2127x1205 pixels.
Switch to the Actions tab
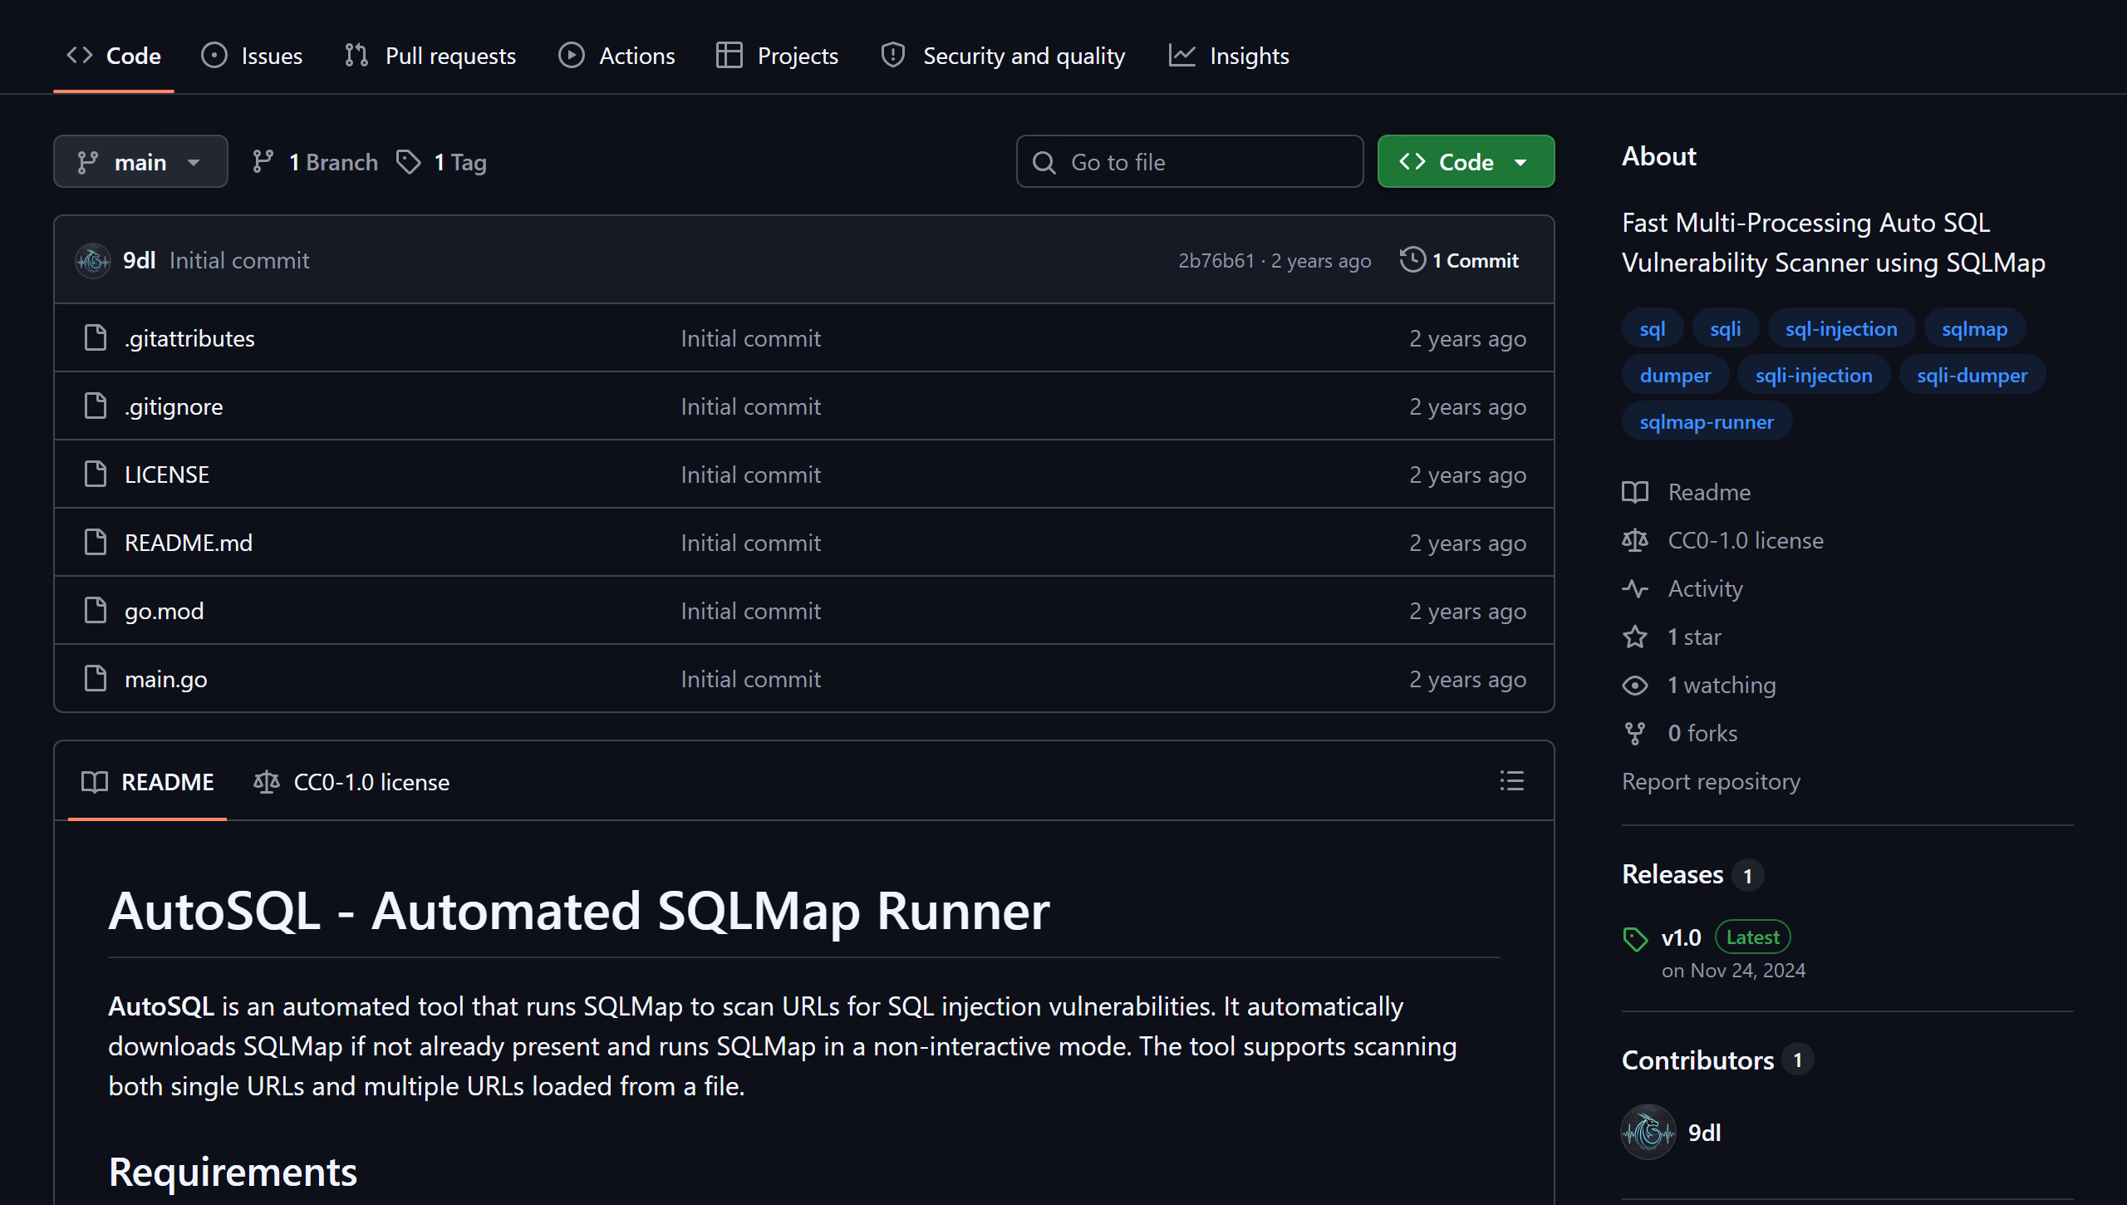click(x=616, y=56)
